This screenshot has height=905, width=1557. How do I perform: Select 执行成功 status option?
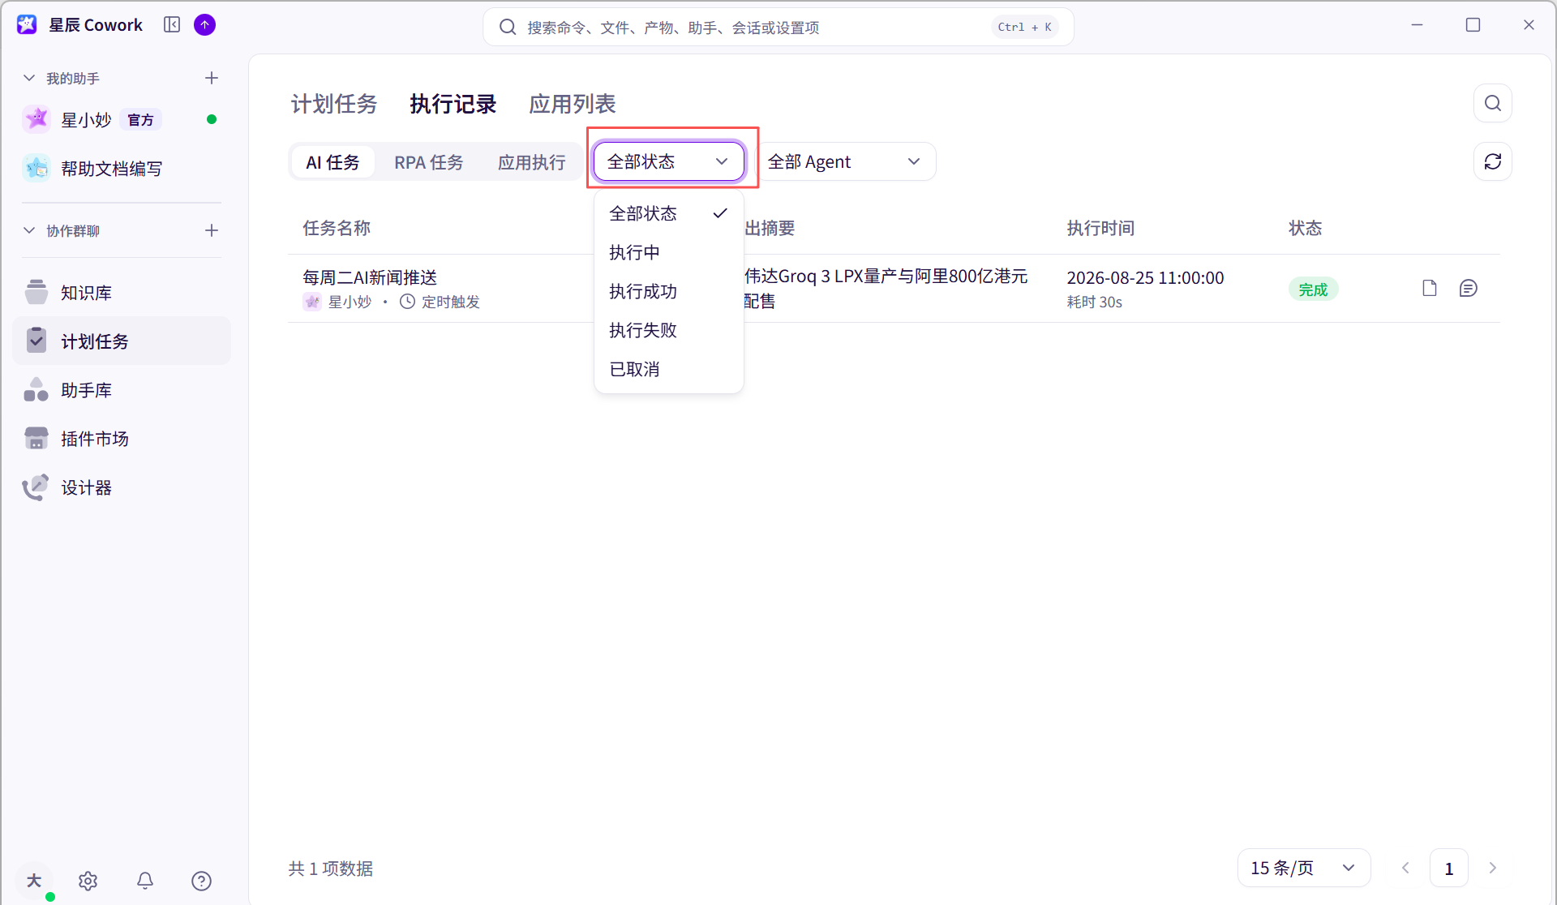(x=669, y=291)
